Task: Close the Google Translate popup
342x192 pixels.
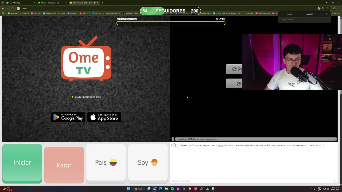Action: [327, 14]
